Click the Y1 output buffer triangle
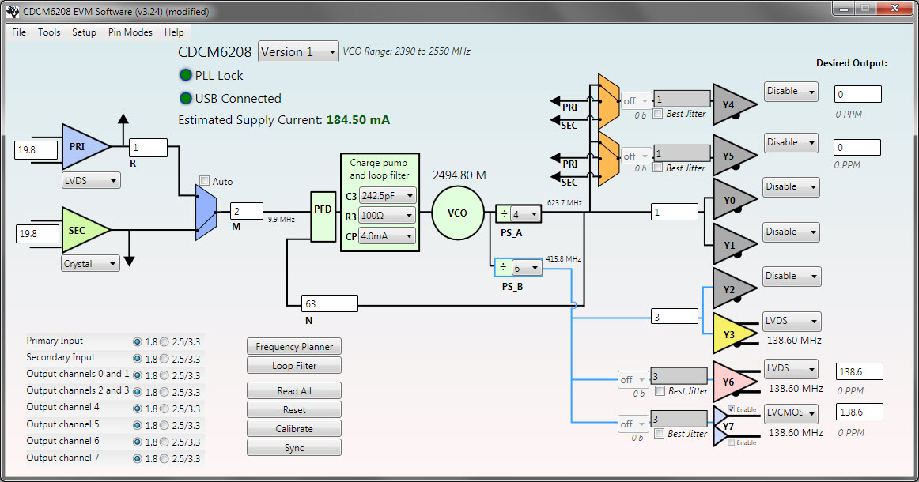Screen dimensions: 919x482 733,244
